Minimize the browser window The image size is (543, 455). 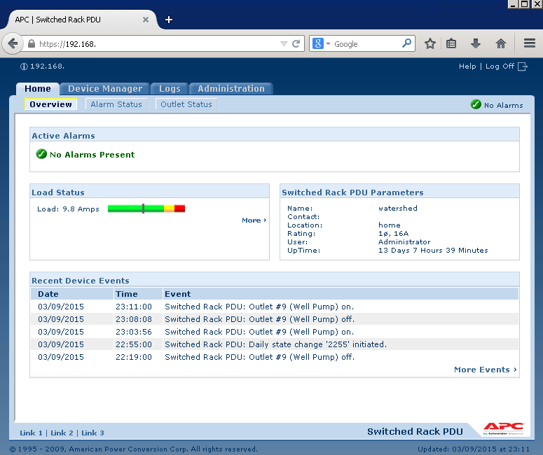coord(513,4)
